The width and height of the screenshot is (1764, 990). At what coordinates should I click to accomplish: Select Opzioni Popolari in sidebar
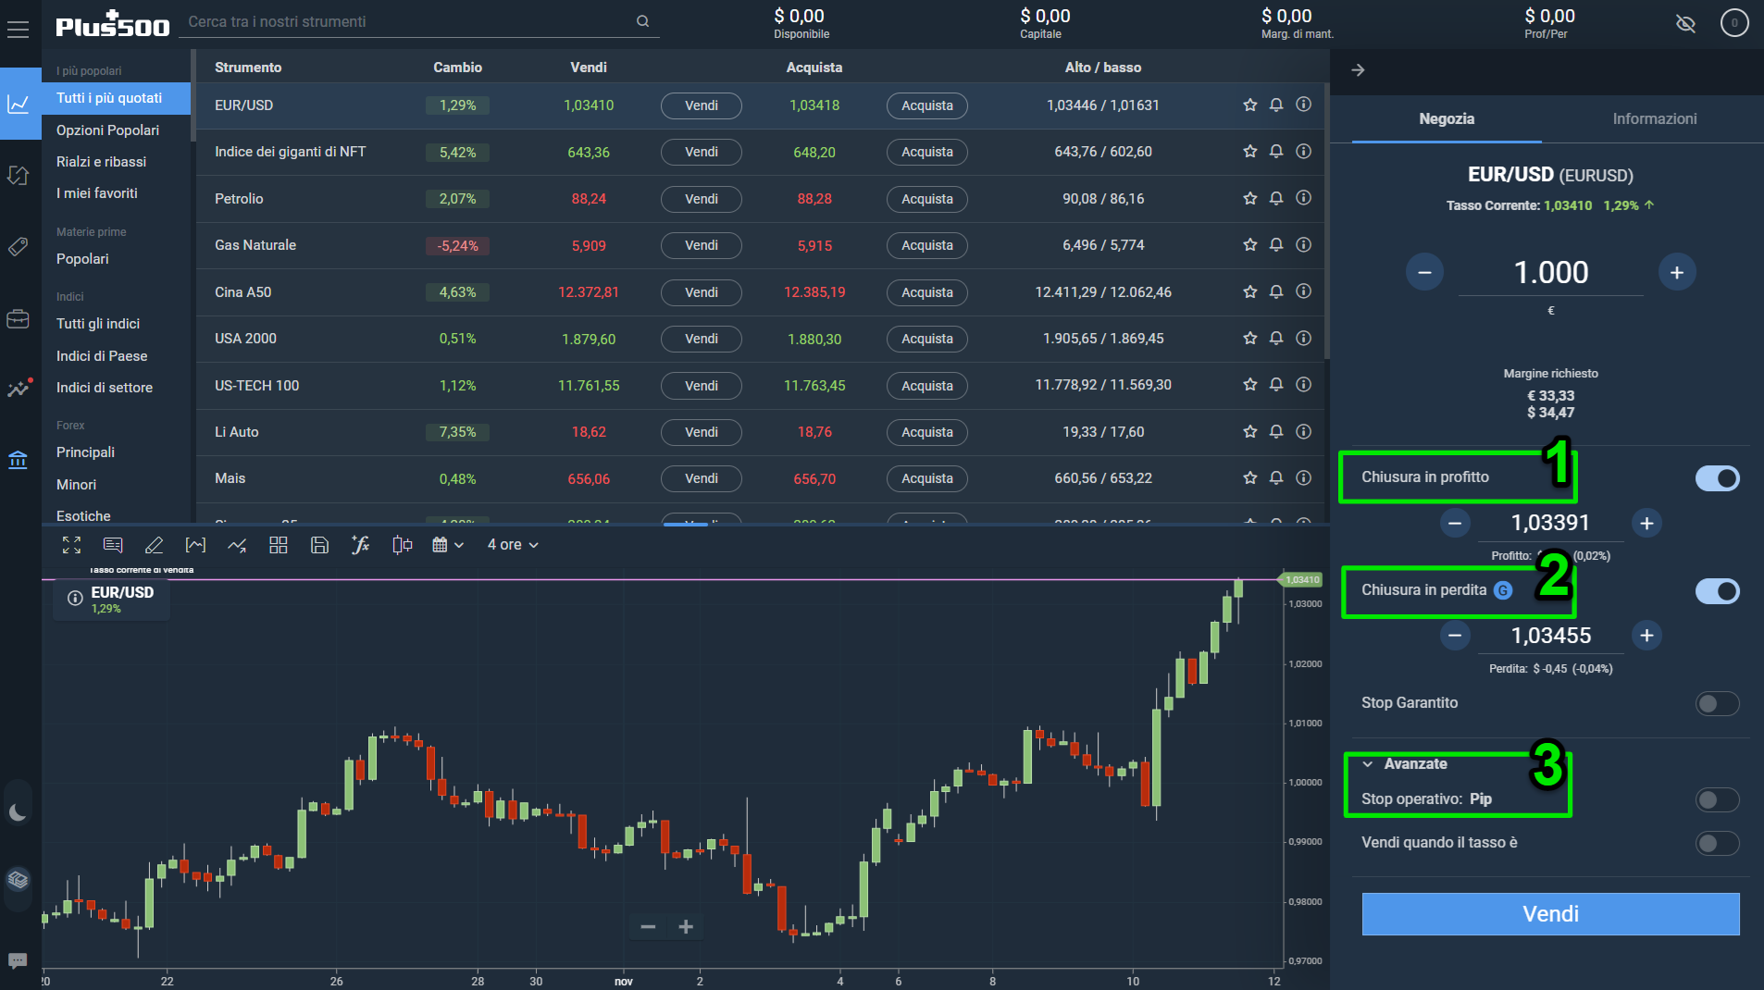107,130
